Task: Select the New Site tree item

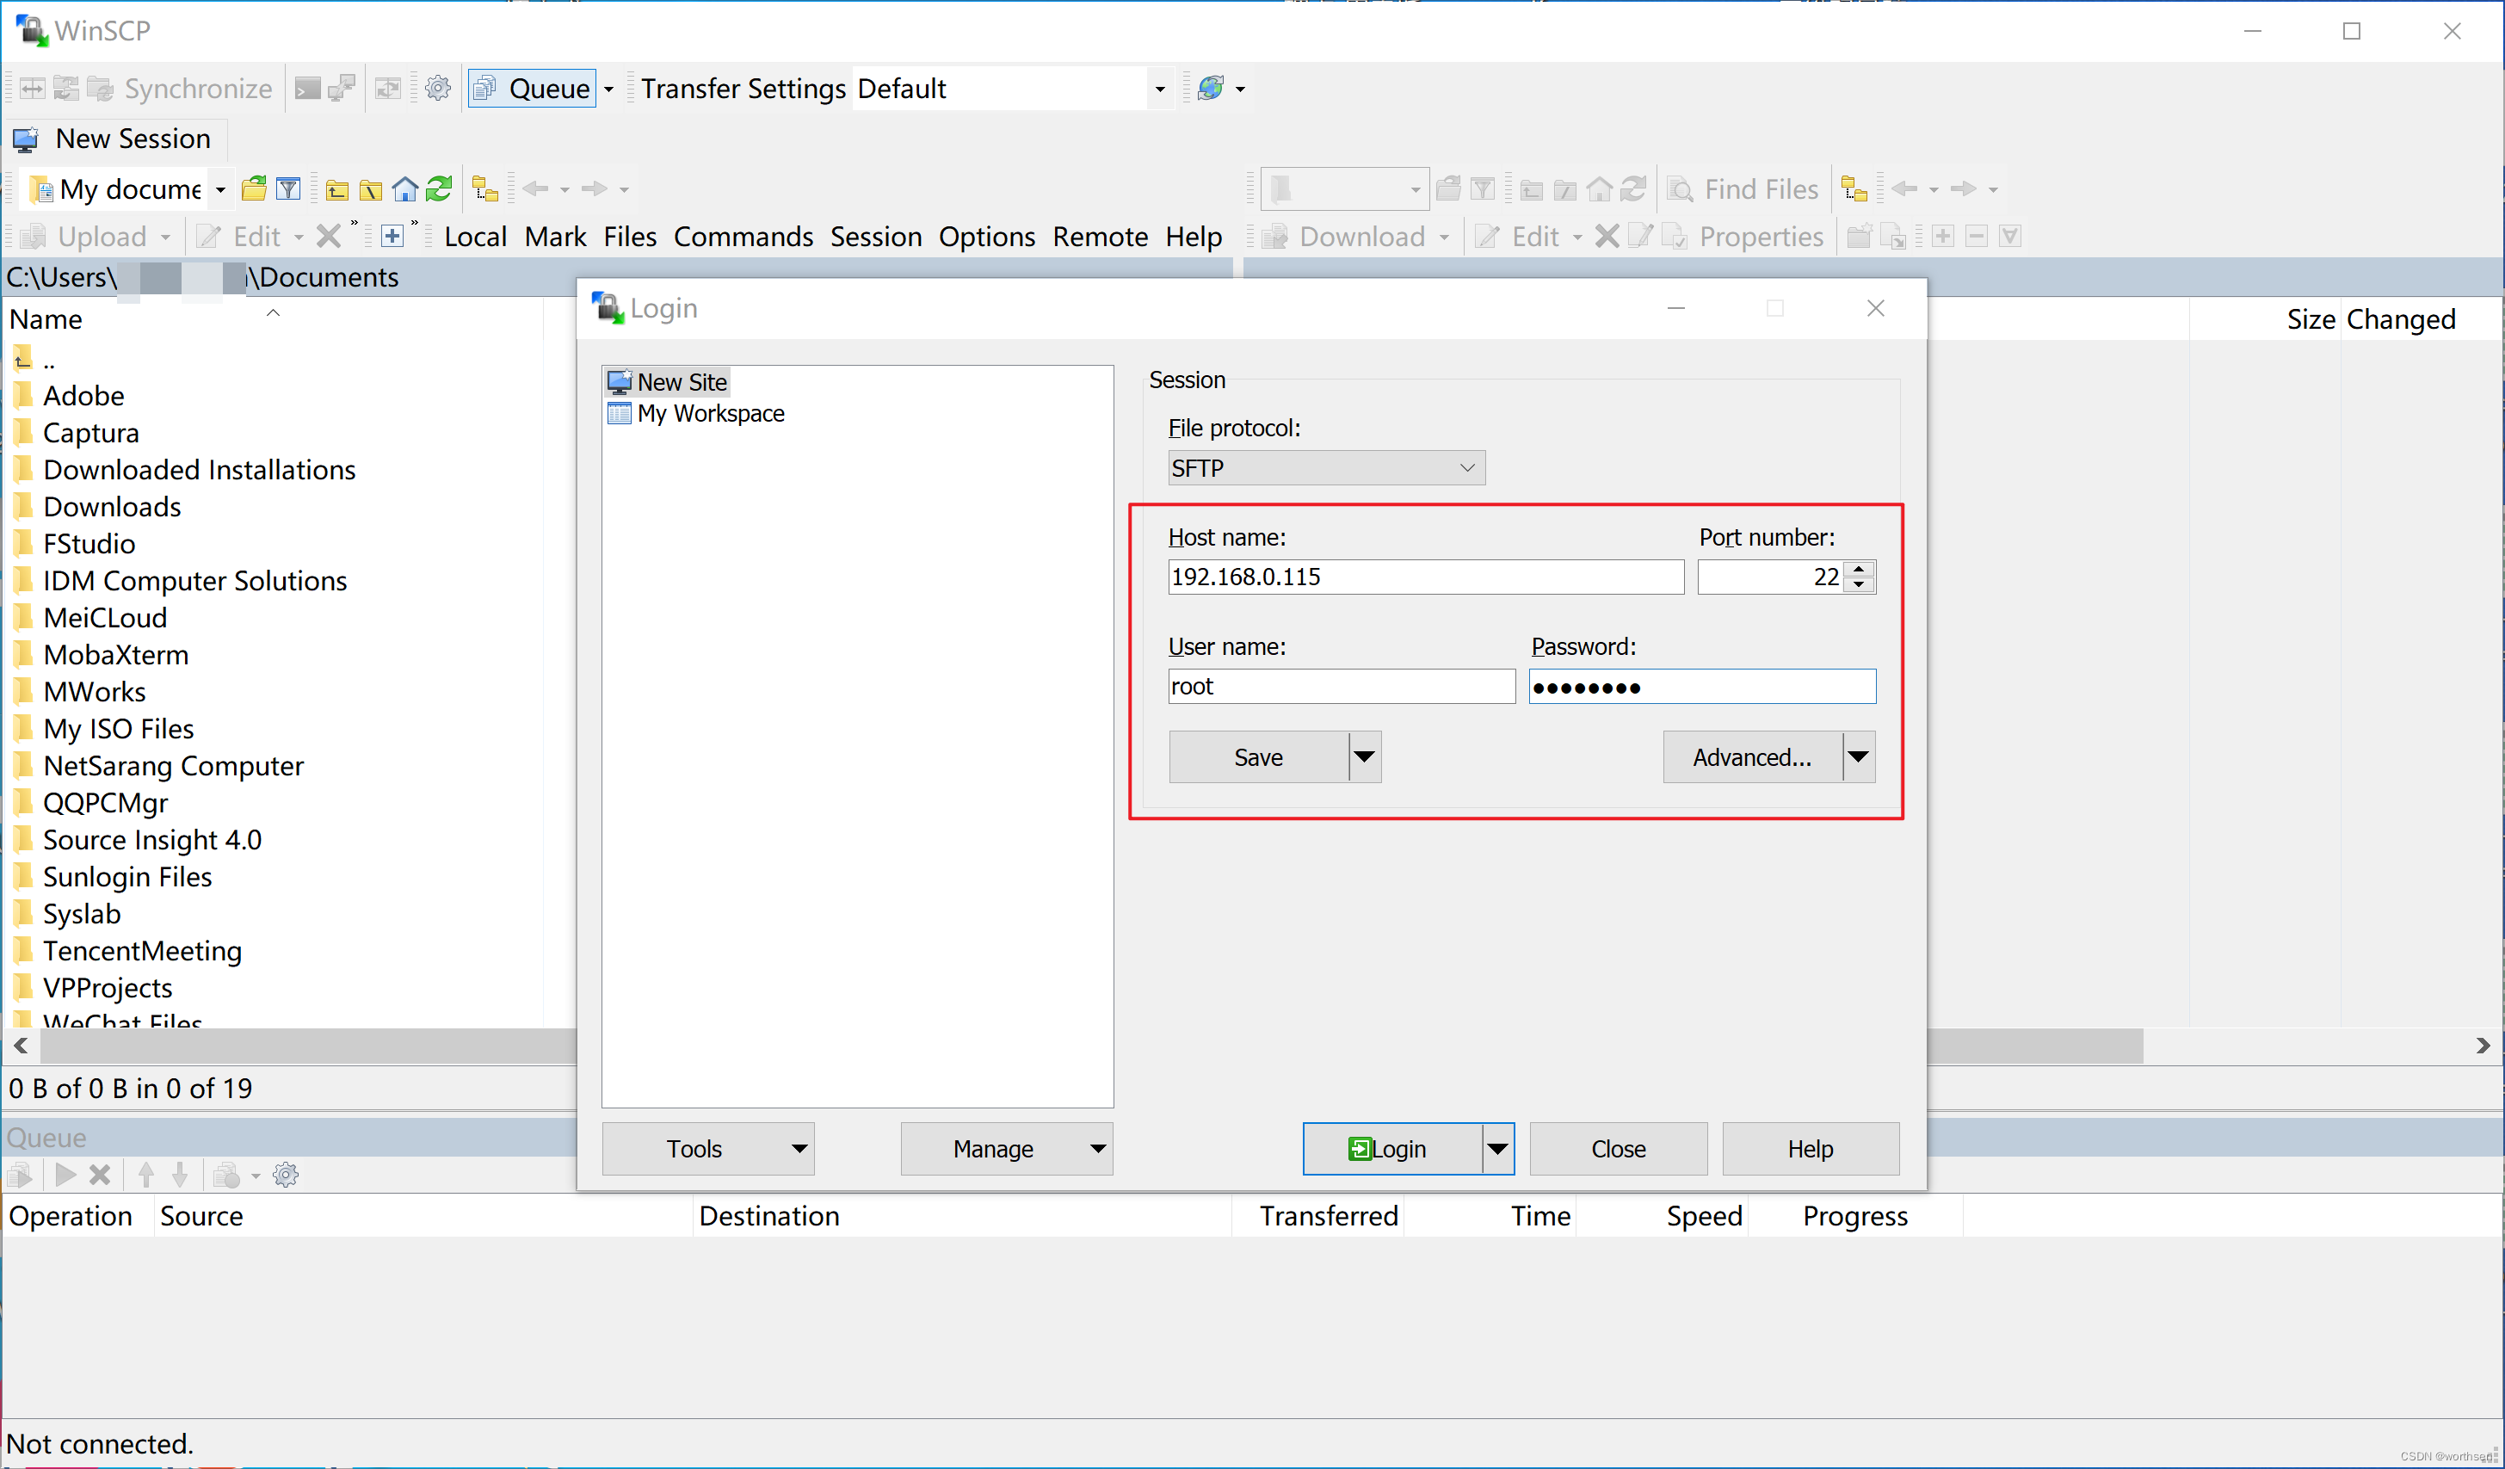Action: 682,381
